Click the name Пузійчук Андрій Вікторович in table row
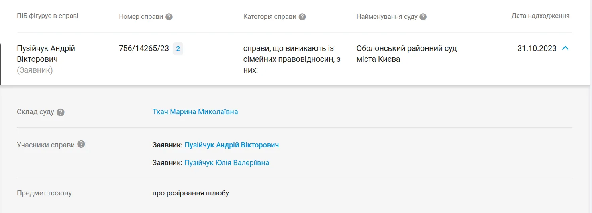Screen dimensions: 592x213 (x=46, y=54)
